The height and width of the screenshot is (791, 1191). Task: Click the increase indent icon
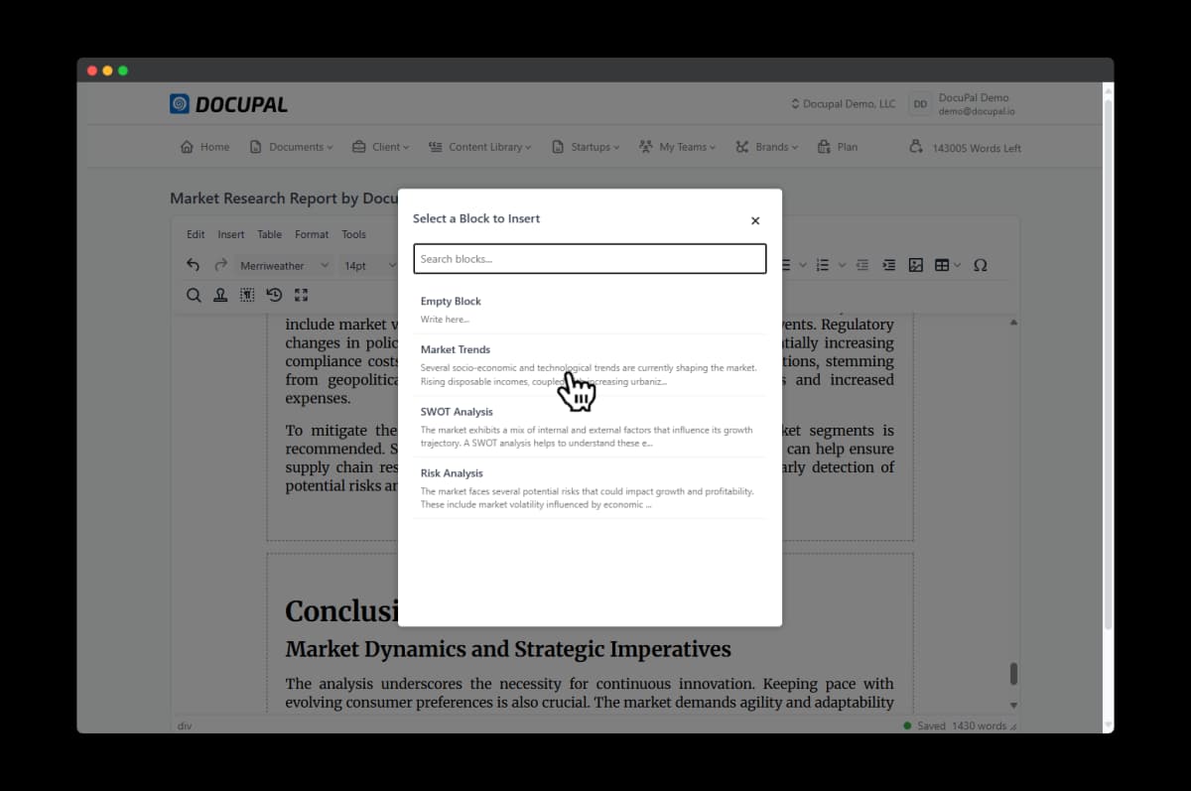point(889,265)
